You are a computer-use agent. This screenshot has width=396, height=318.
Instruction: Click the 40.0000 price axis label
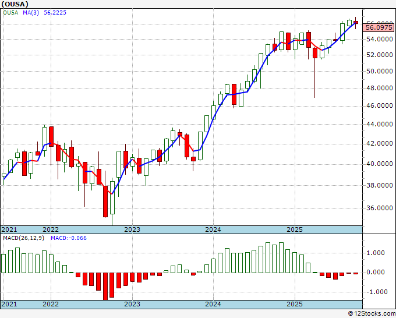(379, 164)
